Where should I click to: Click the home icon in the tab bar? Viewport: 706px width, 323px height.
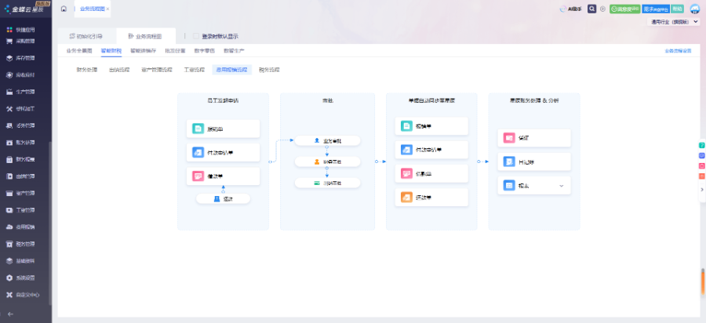tap(64, 9)
